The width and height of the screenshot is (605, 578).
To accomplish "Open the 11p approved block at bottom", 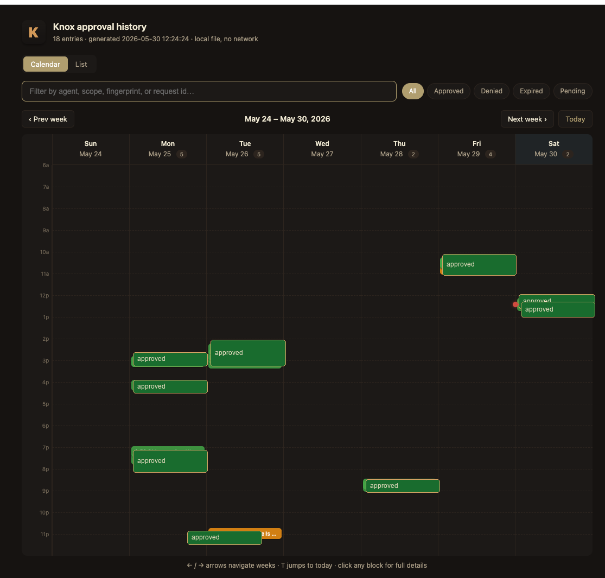I will pyautogui.click(x=225, y=537).
